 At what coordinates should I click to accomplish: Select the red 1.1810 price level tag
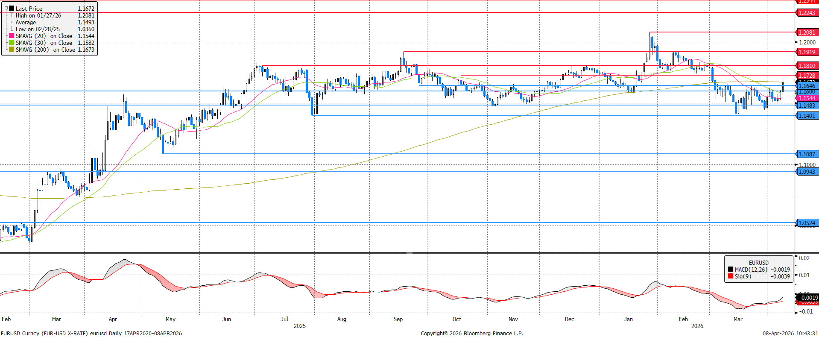(x=807, y=66)
